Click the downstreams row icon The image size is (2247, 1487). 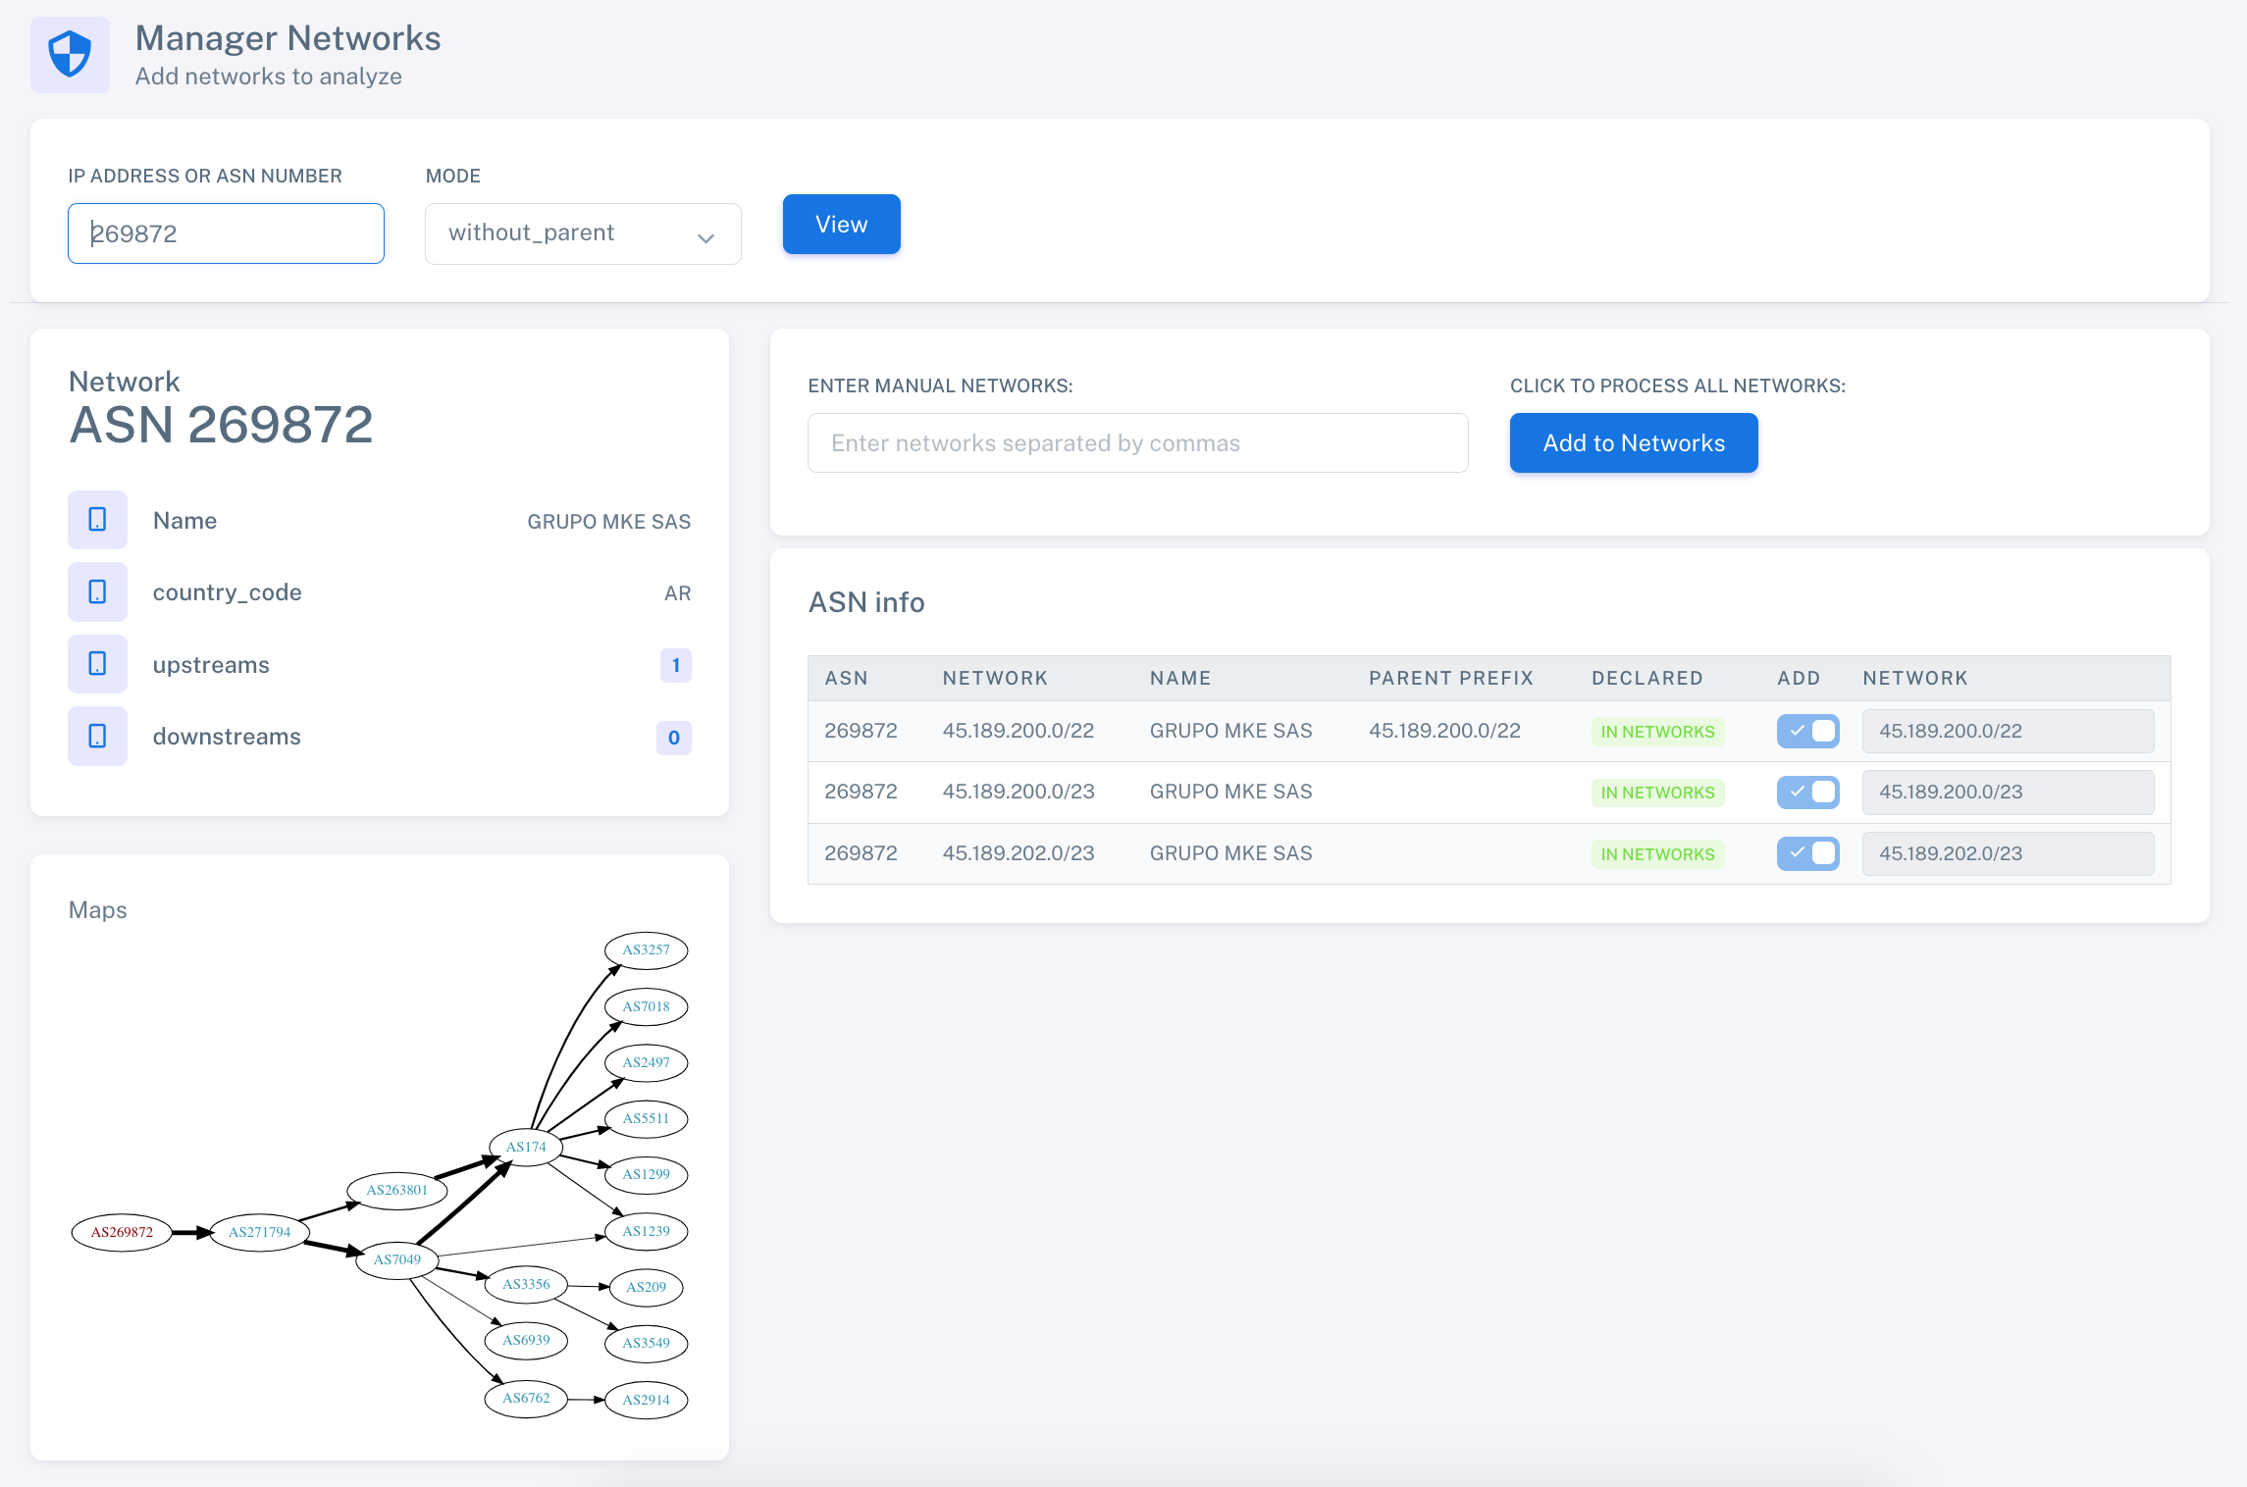(x=97, y=736)
